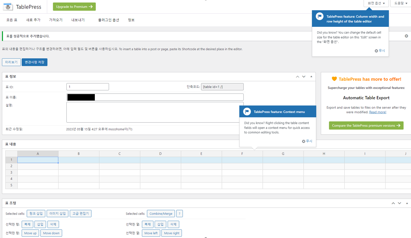This screenshot has height=238, width=411.
Task: Dismiss the Context menu feature tip
Action: pyautogui.click(x=307, y=141)
